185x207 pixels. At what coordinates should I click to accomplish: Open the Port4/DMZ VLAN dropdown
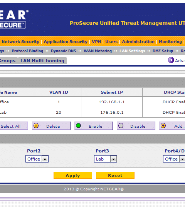[x=174, y=159]
